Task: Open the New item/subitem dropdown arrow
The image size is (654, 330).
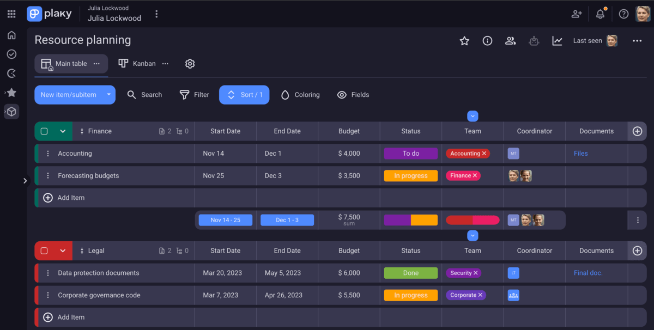Action: click(x=108, y=94)
